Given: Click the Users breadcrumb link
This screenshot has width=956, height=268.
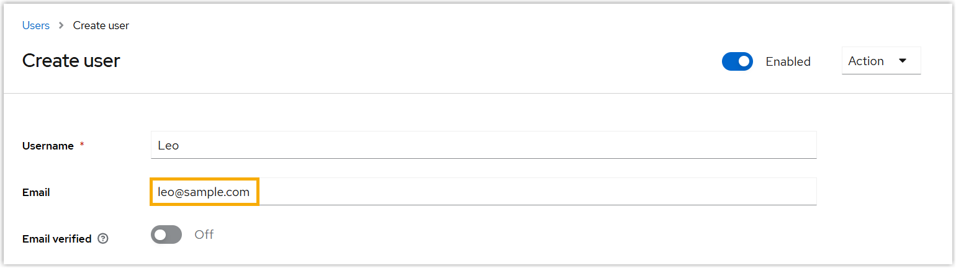Looking at the screenshot, I should click(x=35, y=25).
